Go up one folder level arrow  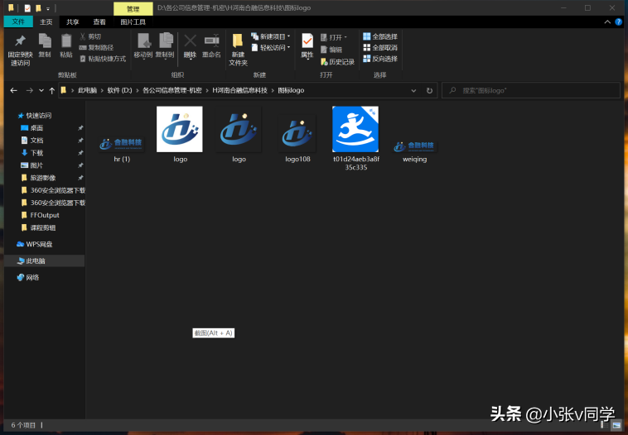[x=51, y=91]
